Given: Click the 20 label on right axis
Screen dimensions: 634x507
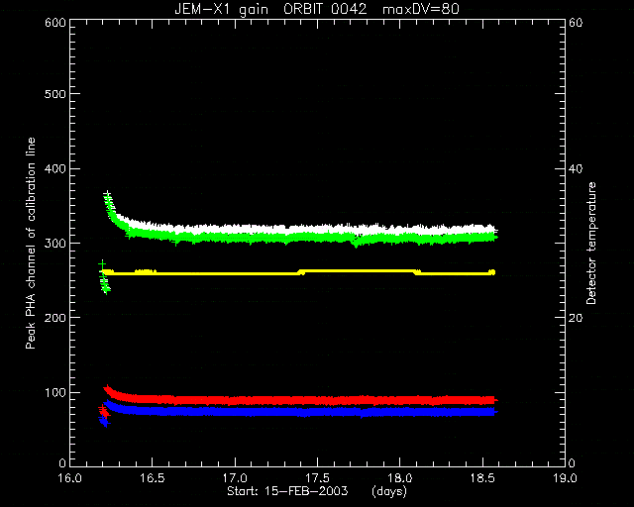Looking at the screenshot, I should (x=576, y=318).
